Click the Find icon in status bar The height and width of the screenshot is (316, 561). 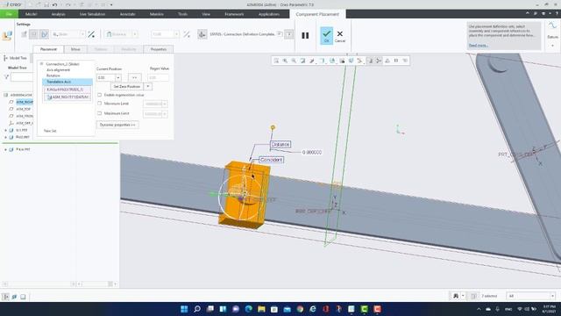pos(456,296)
